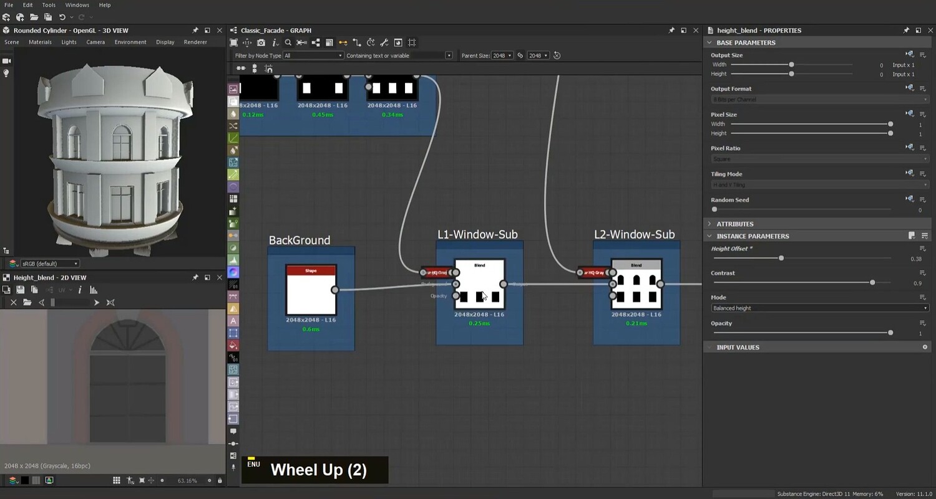Take a screenshot with the graph camera icon
The width and height of the screenshot is (936, 499).
tap(262, 42)
